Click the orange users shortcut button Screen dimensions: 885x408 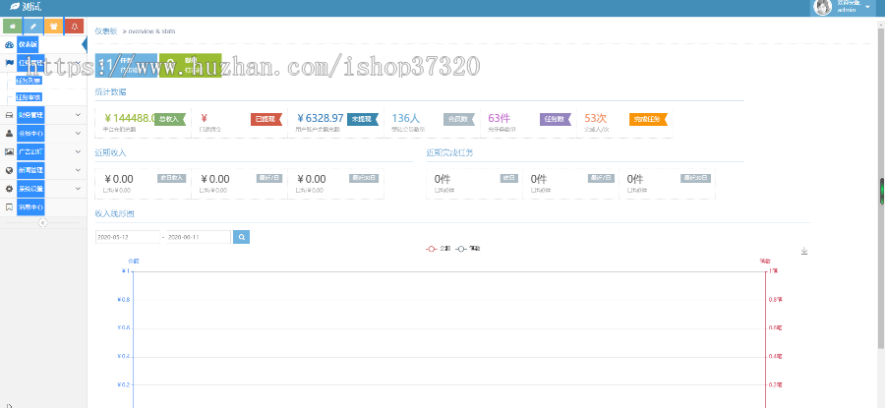54,26
